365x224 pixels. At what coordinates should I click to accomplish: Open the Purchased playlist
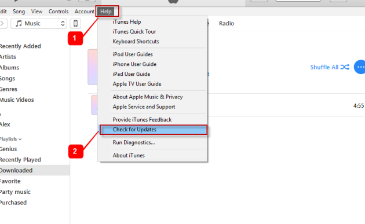[13, 203]
